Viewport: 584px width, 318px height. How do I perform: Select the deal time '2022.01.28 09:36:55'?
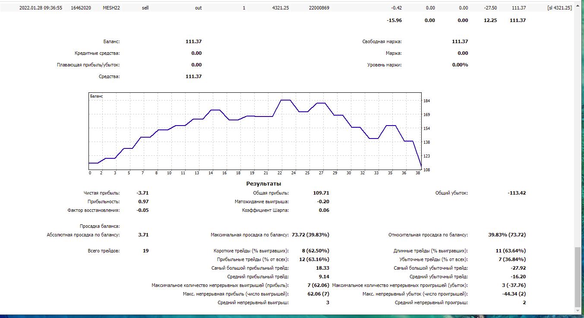click(41, 8)
